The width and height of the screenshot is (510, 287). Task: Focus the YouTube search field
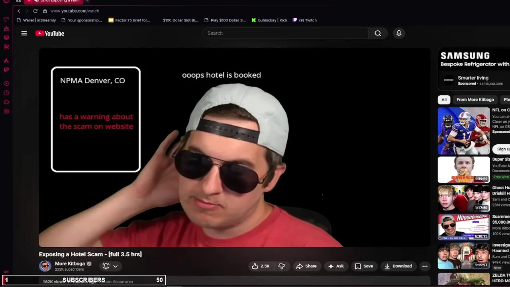[285, 33]
